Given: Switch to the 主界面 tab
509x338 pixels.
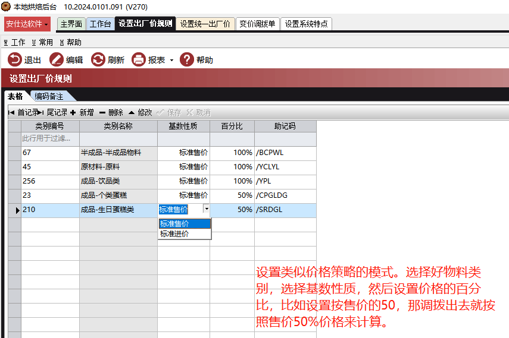Looking at the screenshot, I should (71, 24).
